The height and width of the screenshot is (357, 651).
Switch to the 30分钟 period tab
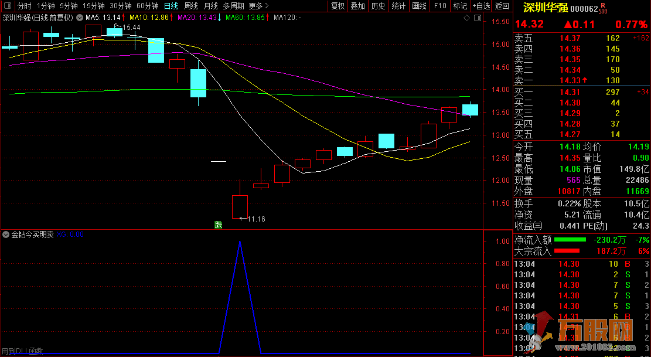[120, 6]
